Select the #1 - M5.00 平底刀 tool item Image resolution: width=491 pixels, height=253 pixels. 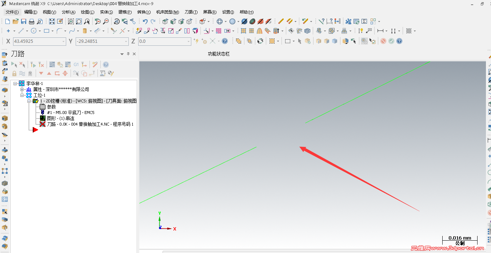pos(67,113)
